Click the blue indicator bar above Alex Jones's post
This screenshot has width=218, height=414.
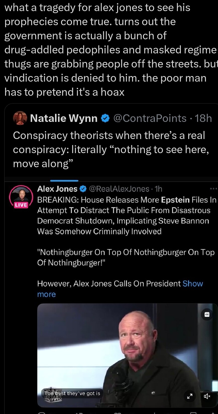(64, 181)
